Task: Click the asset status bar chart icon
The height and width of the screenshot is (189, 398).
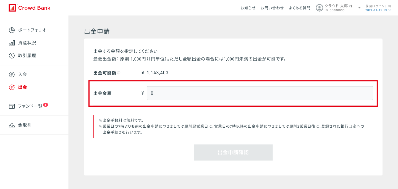Action: (x=12, y=43)
